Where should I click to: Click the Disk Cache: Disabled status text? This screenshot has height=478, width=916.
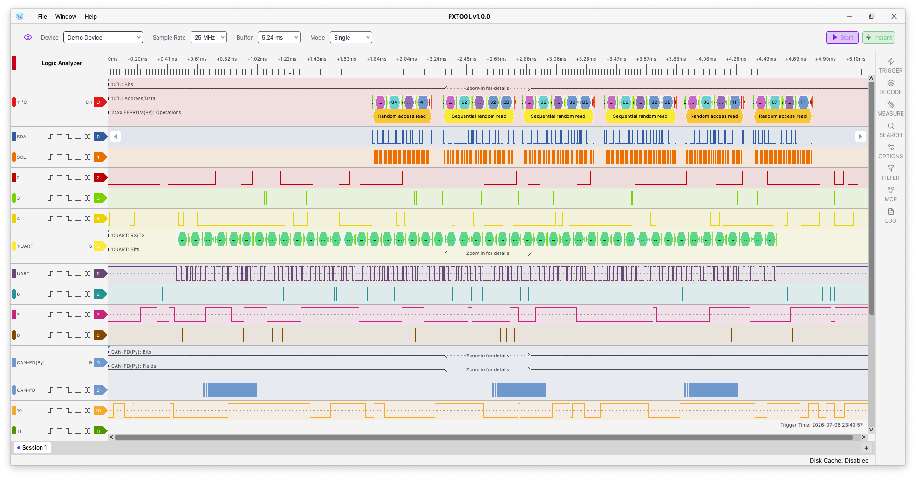point(839,460)
